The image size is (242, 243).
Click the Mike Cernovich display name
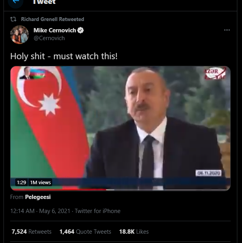55,30
